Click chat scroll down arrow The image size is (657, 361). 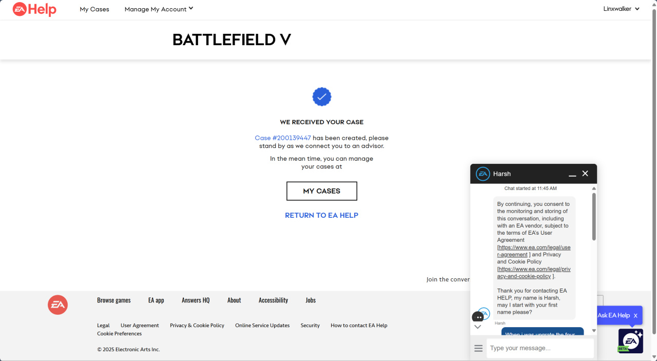[594, 331]
